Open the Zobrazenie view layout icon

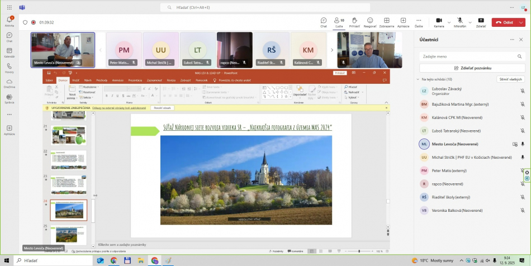(386, 21)
